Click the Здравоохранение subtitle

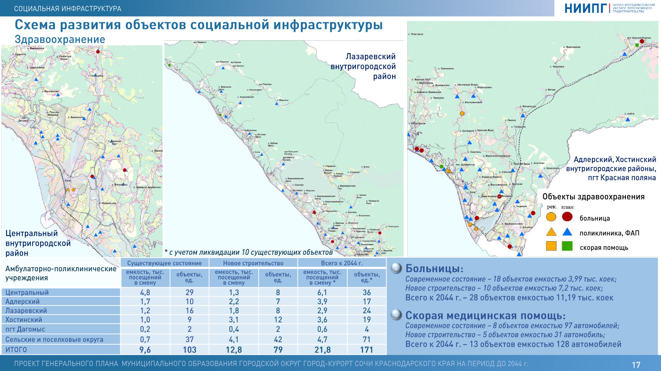pos(60,39)
